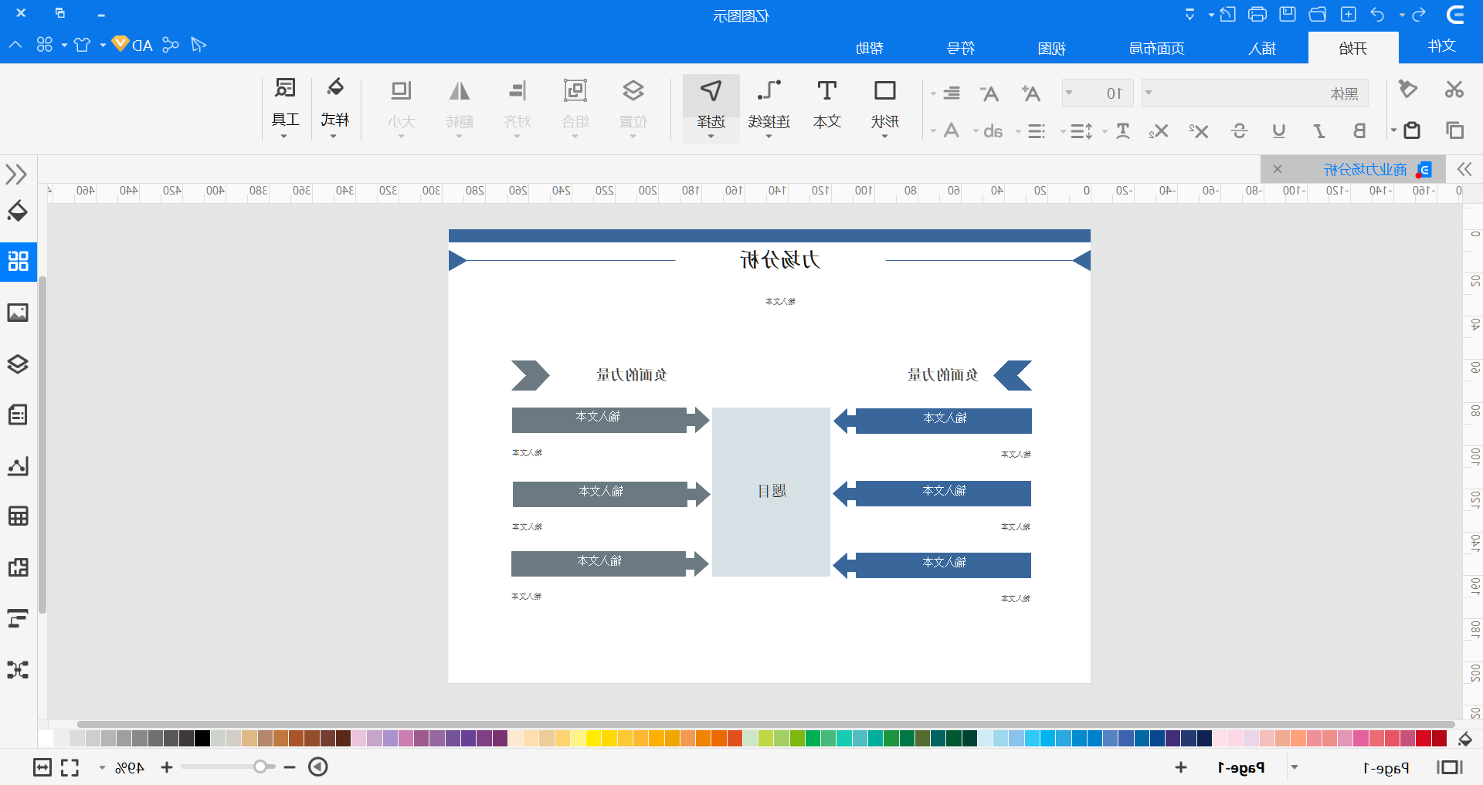The image size is (1483, 785).
Task: Click the zoom in plus button
Action: pyautogui.click(x=167, y=767)
